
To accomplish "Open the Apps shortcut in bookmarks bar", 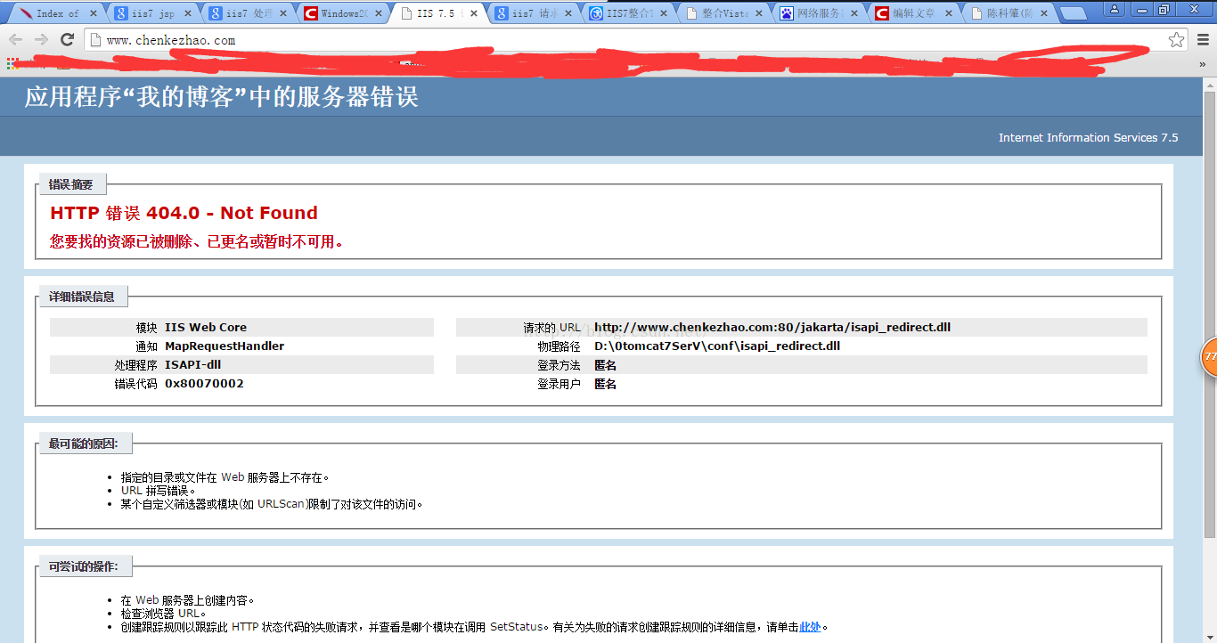I will (x=12, y=63).
